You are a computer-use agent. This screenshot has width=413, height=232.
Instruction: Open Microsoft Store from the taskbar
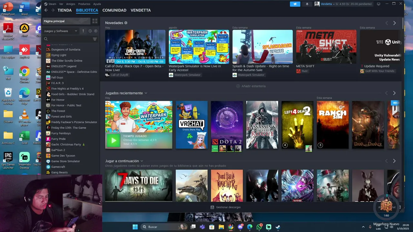tap(212, 227)
